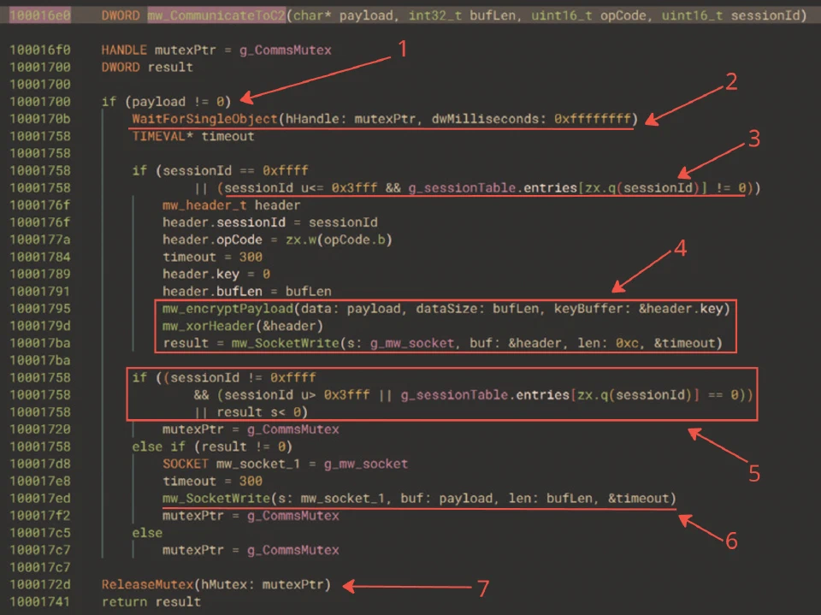Click the 0xffffffff dwMilliseconds value
The width and height of the screenshot is (821, 615).
(592, 119)
